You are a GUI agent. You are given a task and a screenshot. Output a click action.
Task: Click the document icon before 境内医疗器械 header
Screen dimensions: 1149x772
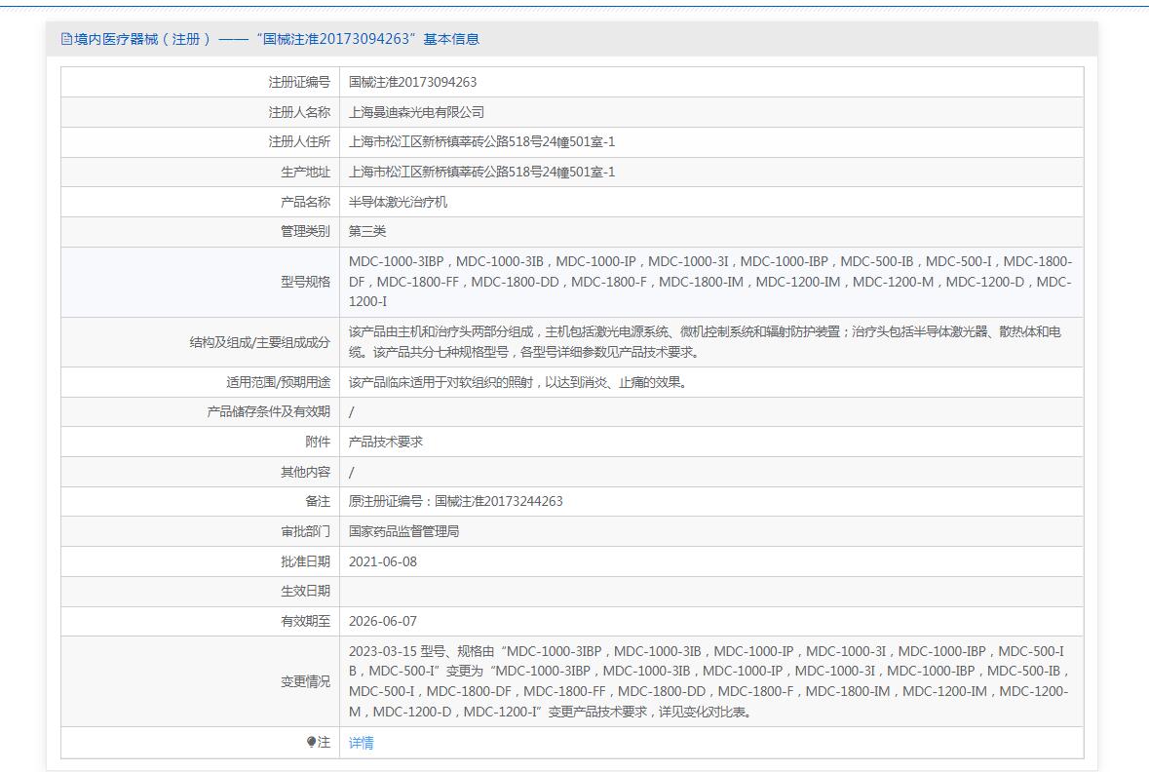66,39
